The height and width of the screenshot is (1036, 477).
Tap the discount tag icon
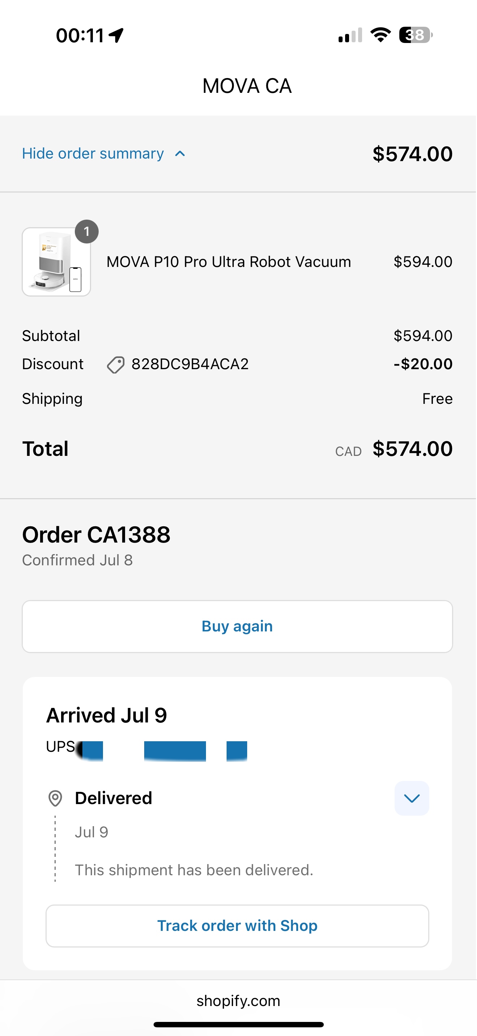pyautogui.click(x=115, y=365)
